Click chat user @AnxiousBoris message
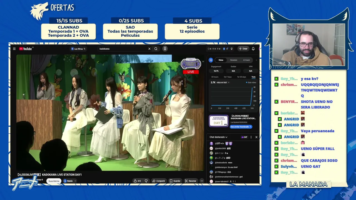 pos(223,162)
